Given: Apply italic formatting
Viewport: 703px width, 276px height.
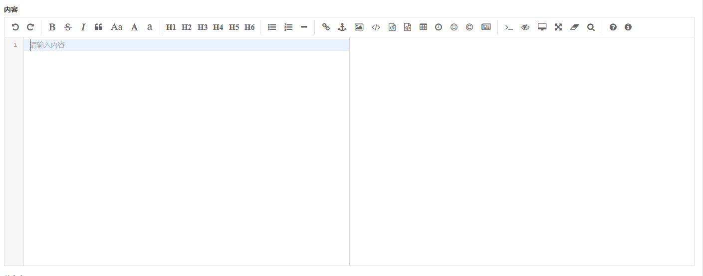Looking at the screenshot, I should 83,27.
